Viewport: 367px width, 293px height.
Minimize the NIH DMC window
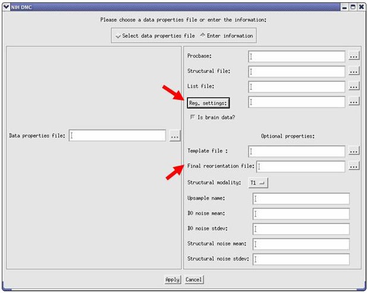(344, 7)
